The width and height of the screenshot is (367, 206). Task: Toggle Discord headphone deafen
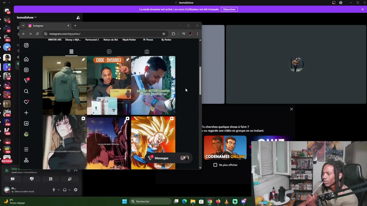(65, 190)
